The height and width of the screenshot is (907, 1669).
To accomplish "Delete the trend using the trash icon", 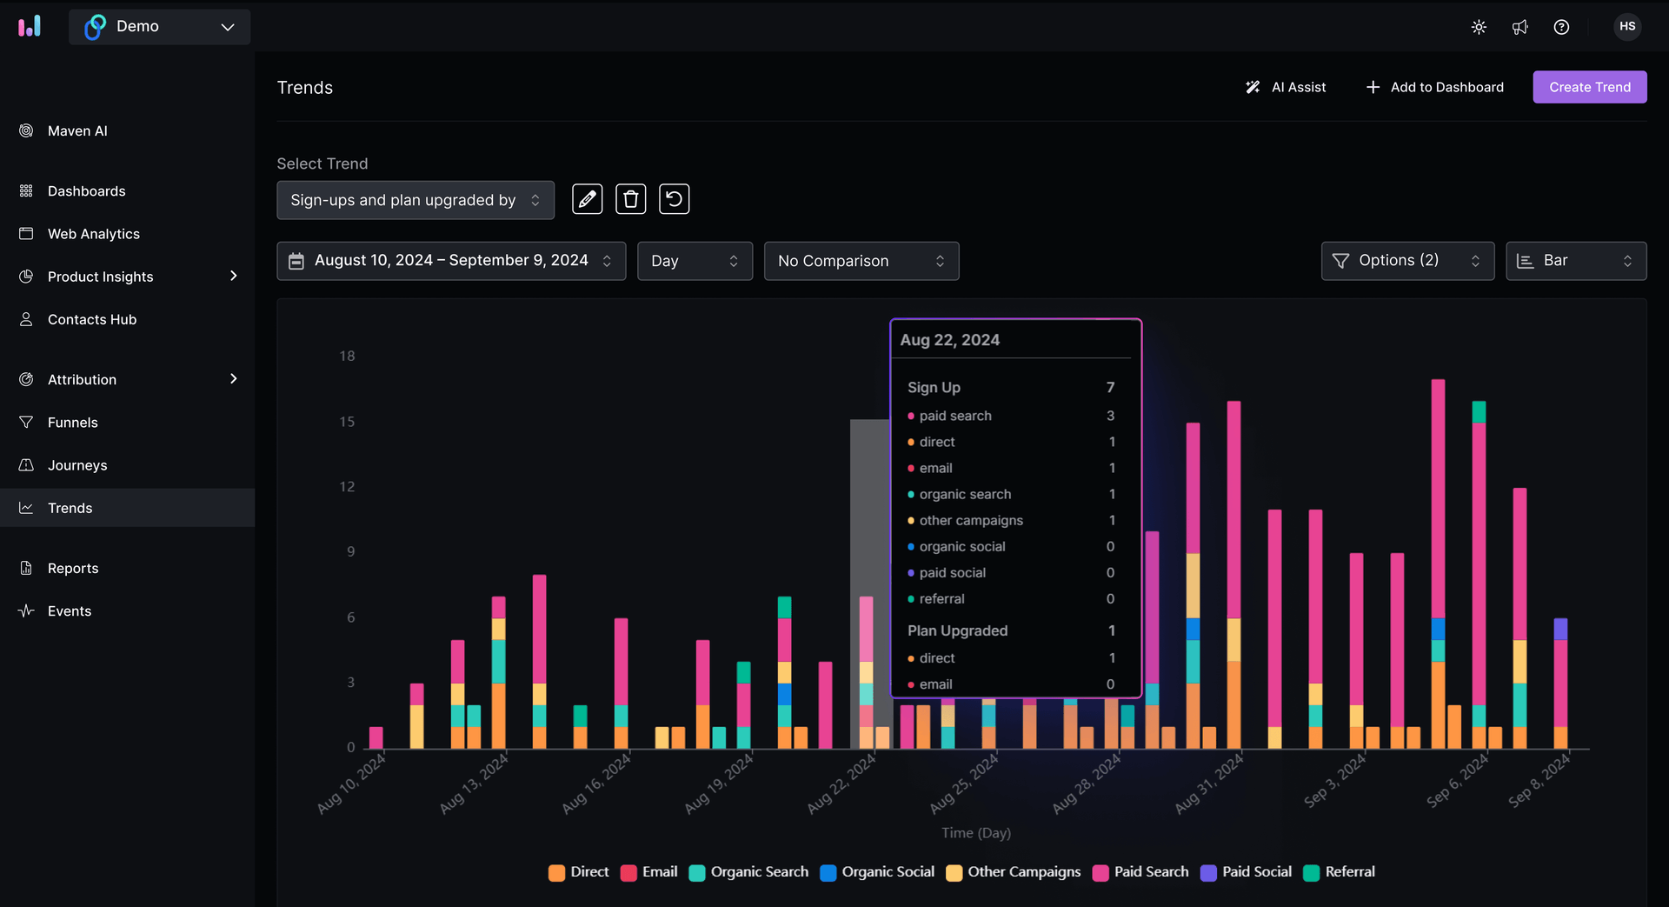I will [630, 199].
